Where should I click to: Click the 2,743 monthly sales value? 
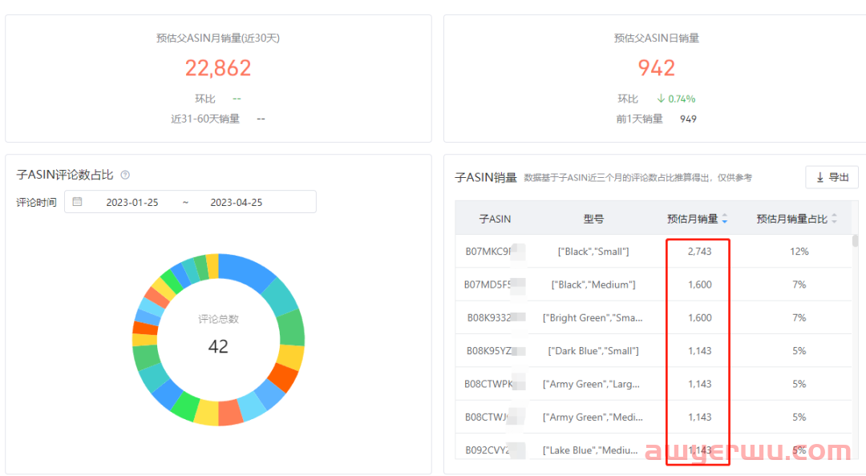coord(700,252)
